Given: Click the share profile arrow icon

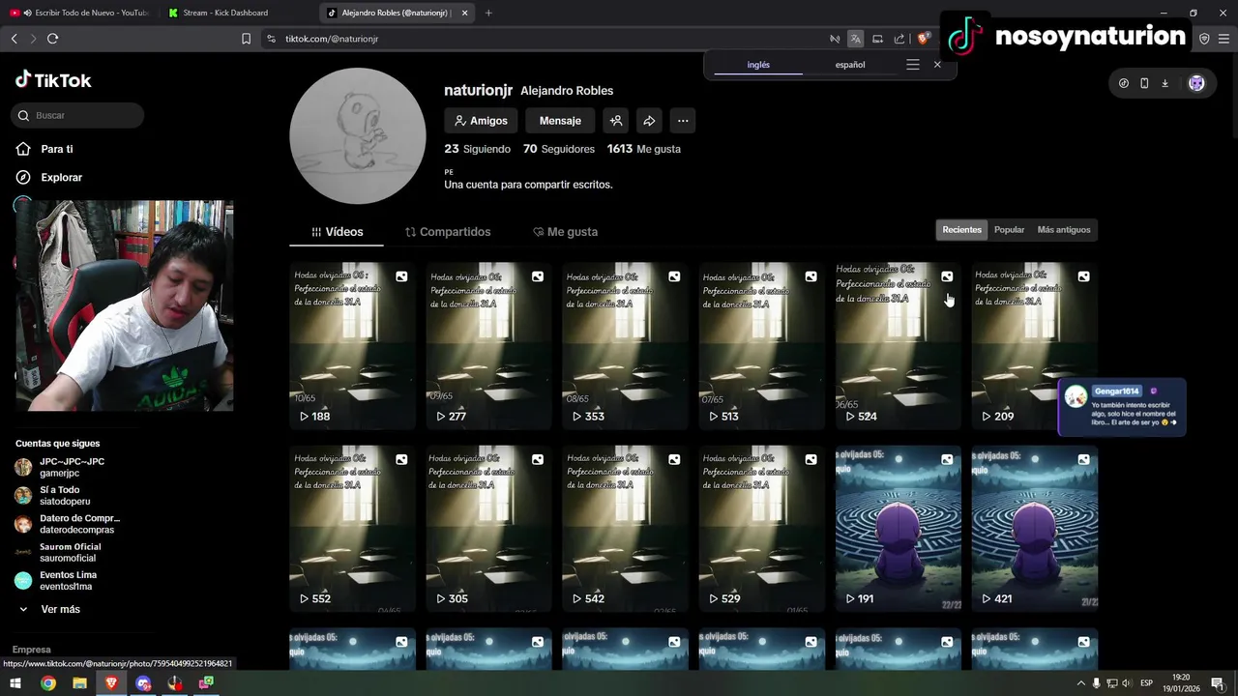Looking at the screenshot, I should (x=649, y=121).
